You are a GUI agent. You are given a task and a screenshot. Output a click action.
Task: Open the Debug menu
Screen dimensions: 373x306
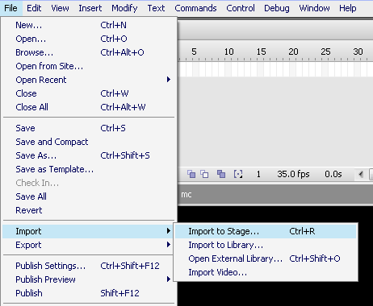(x=277, y=8)
